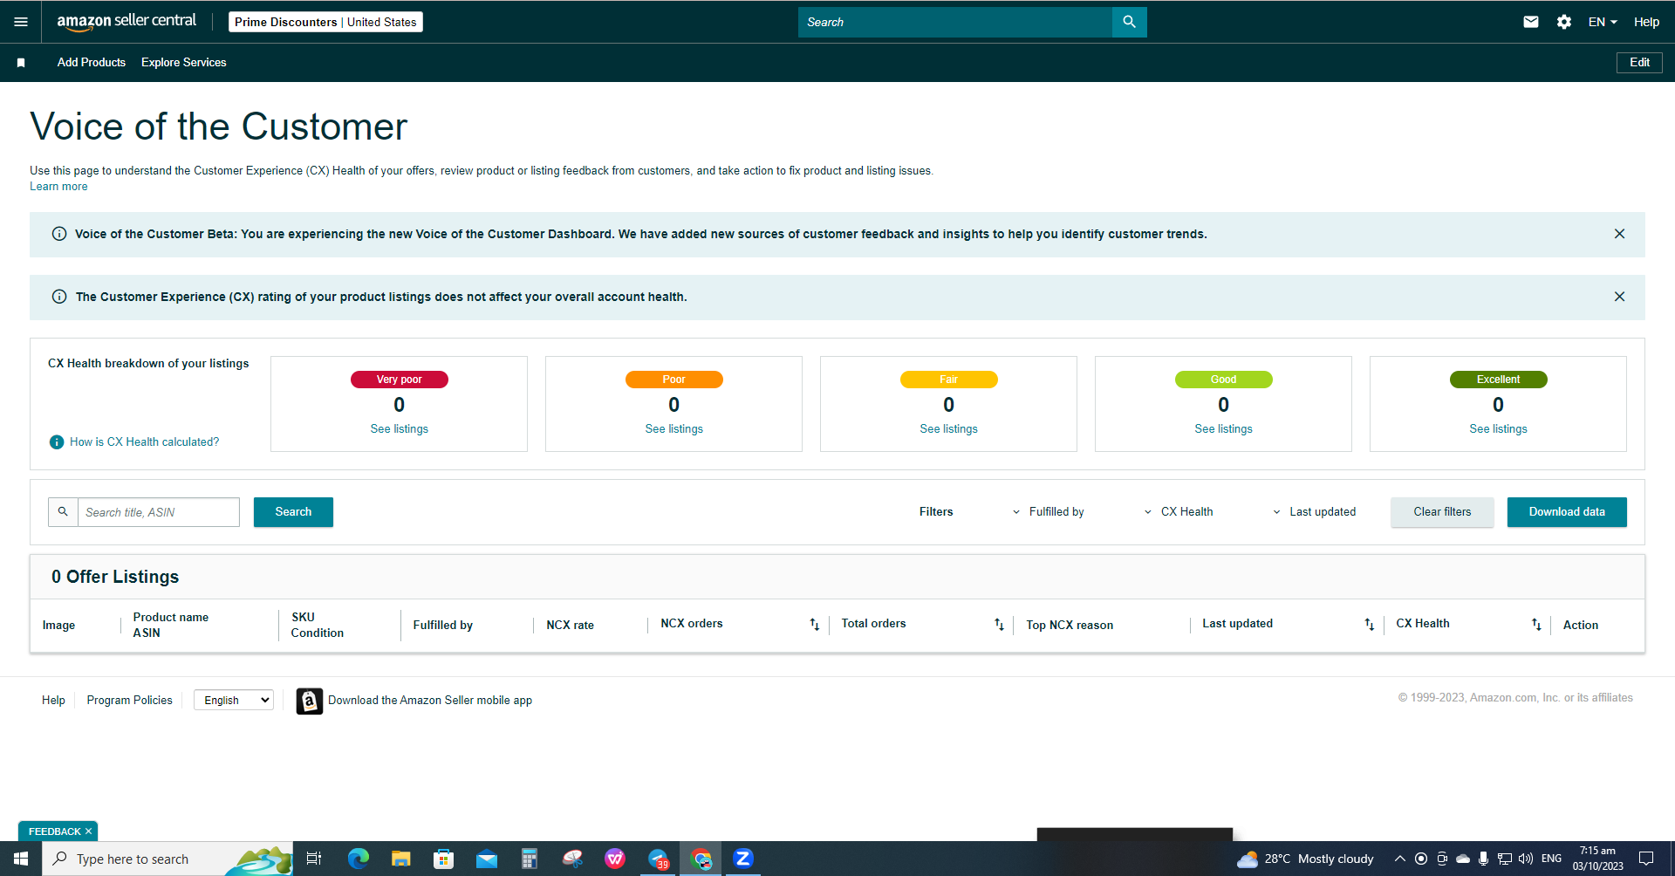Open the Feedback button
The height and width of the screenshot is (876, 1675).
[54, 832]
